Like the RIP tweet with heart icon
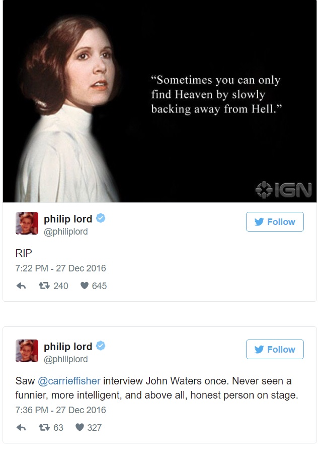This screenshot has width=318, height=450. click(x=85, y=286)
